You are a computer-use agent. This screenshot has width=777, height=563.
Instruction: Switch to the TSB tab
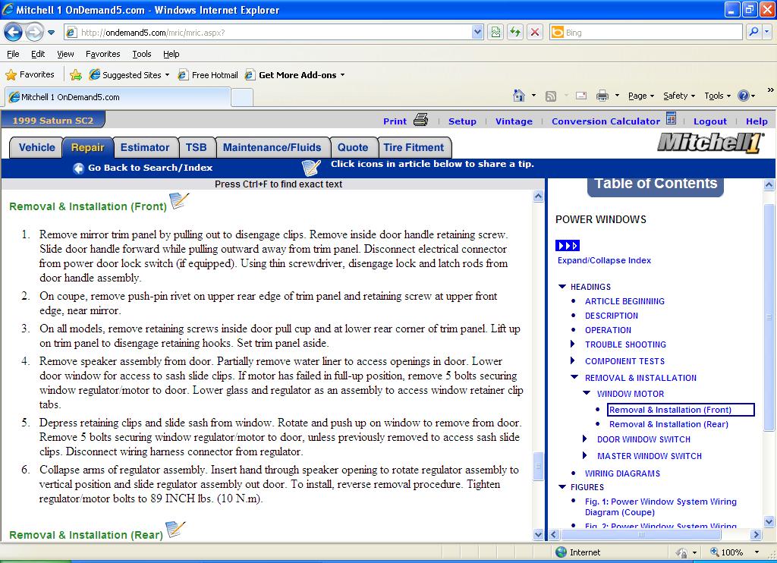(x=197, y=148)
